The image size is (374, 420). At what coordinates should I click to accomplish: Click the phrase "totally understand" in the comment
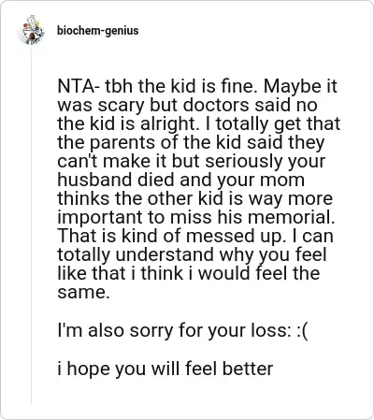(x=136, y=254)
